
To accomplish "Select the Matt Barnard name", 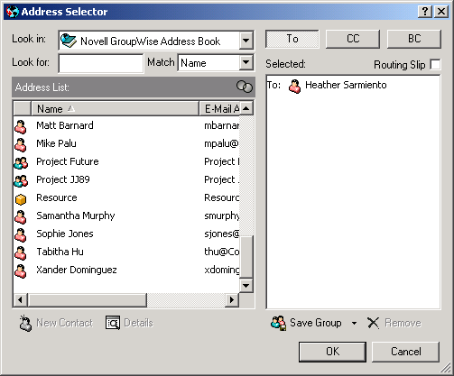I will (65, 125).
